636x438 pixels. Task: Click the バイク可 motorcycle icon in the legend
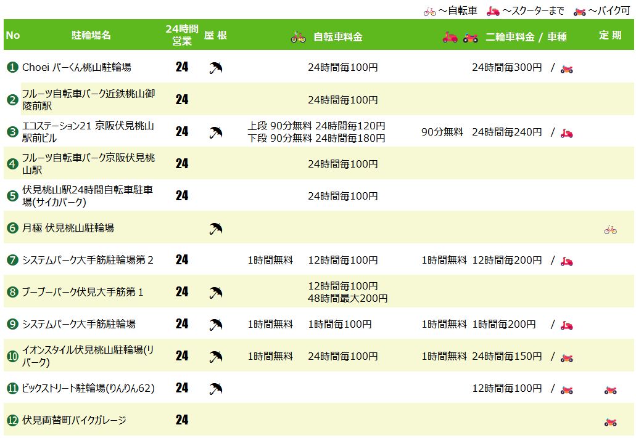(579, 11)
